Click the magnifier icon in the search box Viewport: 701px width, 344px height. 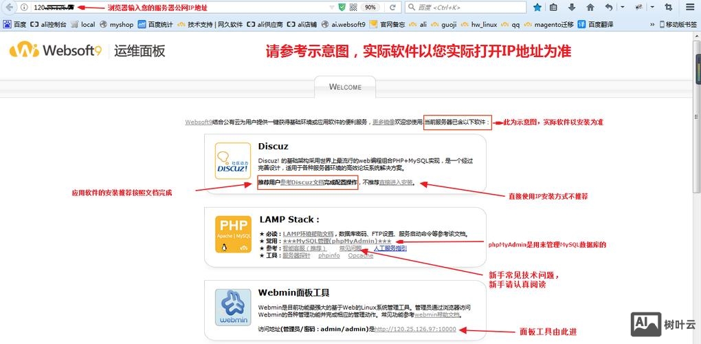tap(411, 8)
